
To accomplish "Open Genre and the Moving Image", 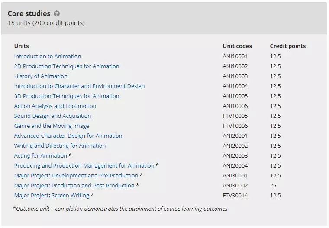I will [52, 126].
